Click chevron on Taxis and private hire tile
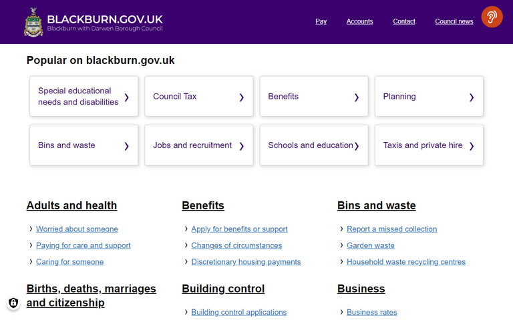This screenshot has width=513, height=320. click(471, 146)
